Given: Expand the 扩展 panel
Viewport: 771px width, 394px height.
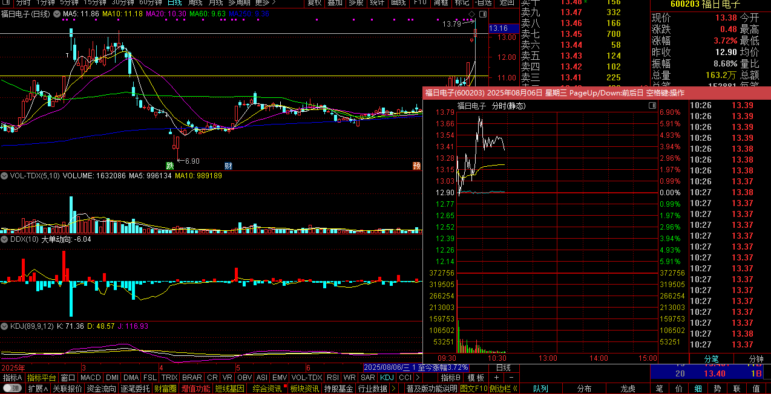Looking at the screenshot, I should coord(38,389).
